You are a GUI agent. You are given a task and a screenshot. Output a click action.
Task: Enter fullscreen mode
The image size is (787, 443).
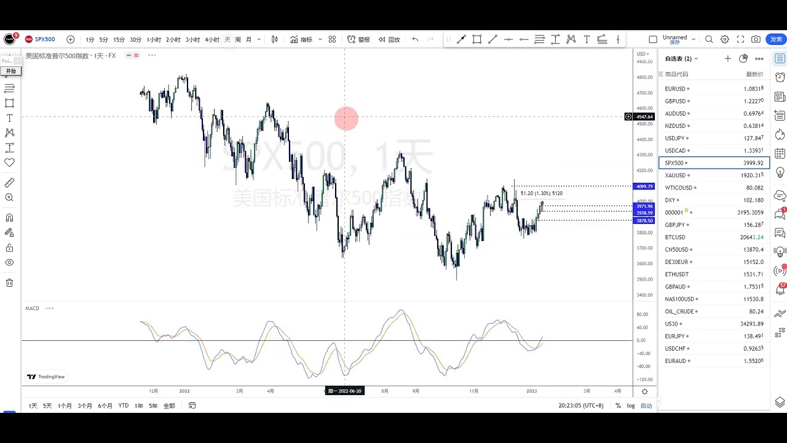[x=740, y=39]
